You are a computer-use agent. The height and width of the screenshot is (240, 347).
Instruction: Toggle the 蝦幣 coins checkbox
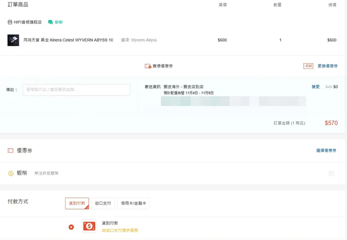332,173
